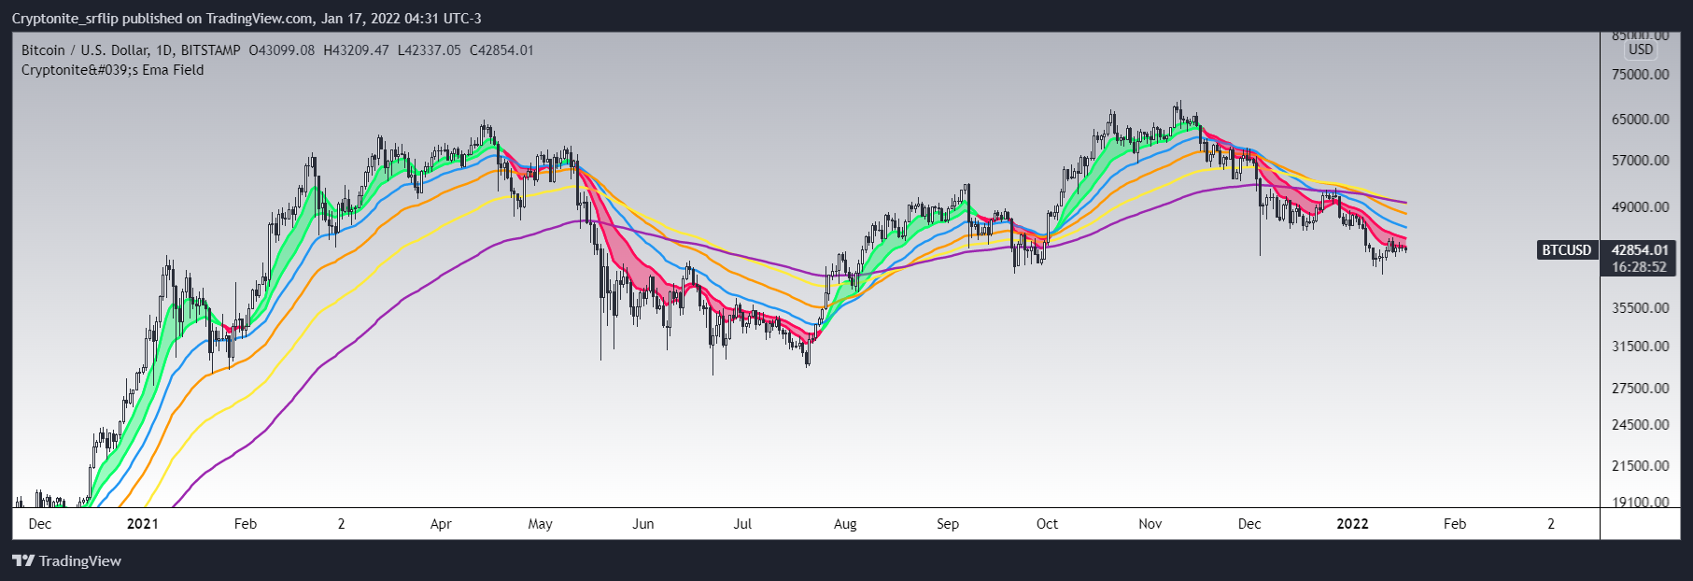Image resolution: width=1693 pixels, height=581 pixels.
Task: Click the BITSTAMP exchange name in title
Action: tap(211, 50)
